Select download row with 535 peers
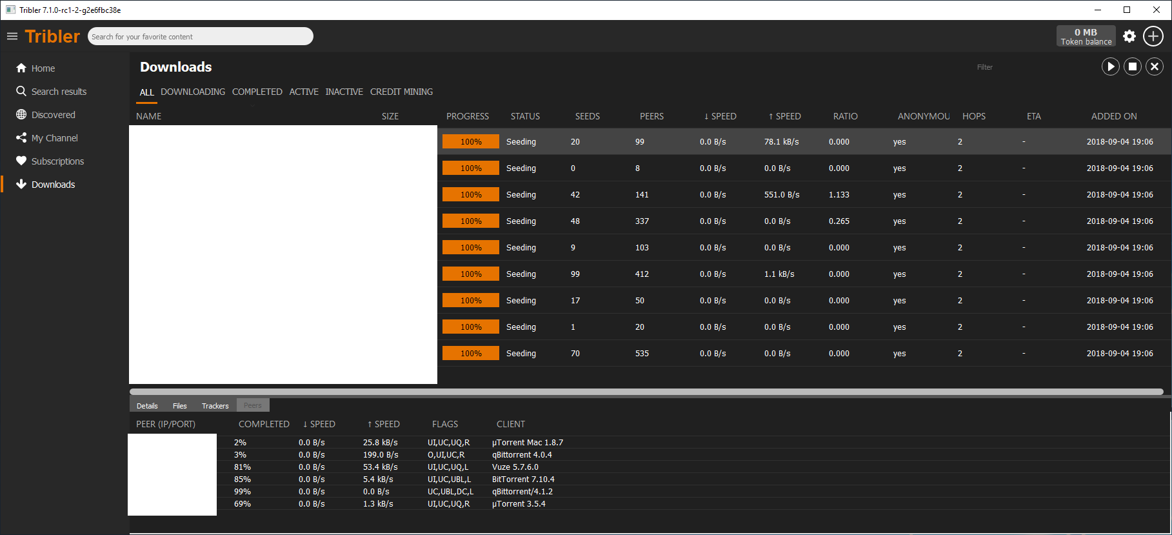 point(650,353)
